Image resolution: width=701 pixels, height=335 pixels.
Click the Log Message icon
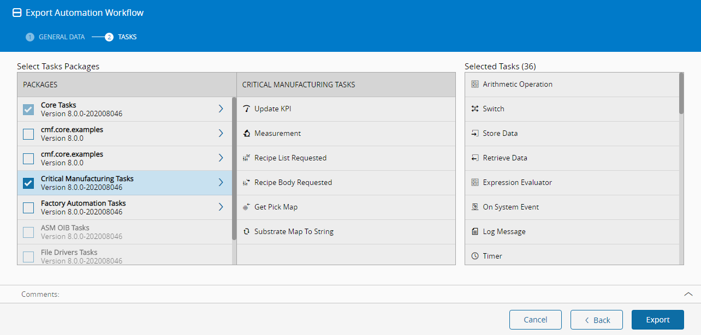click(x=475, y=232)
